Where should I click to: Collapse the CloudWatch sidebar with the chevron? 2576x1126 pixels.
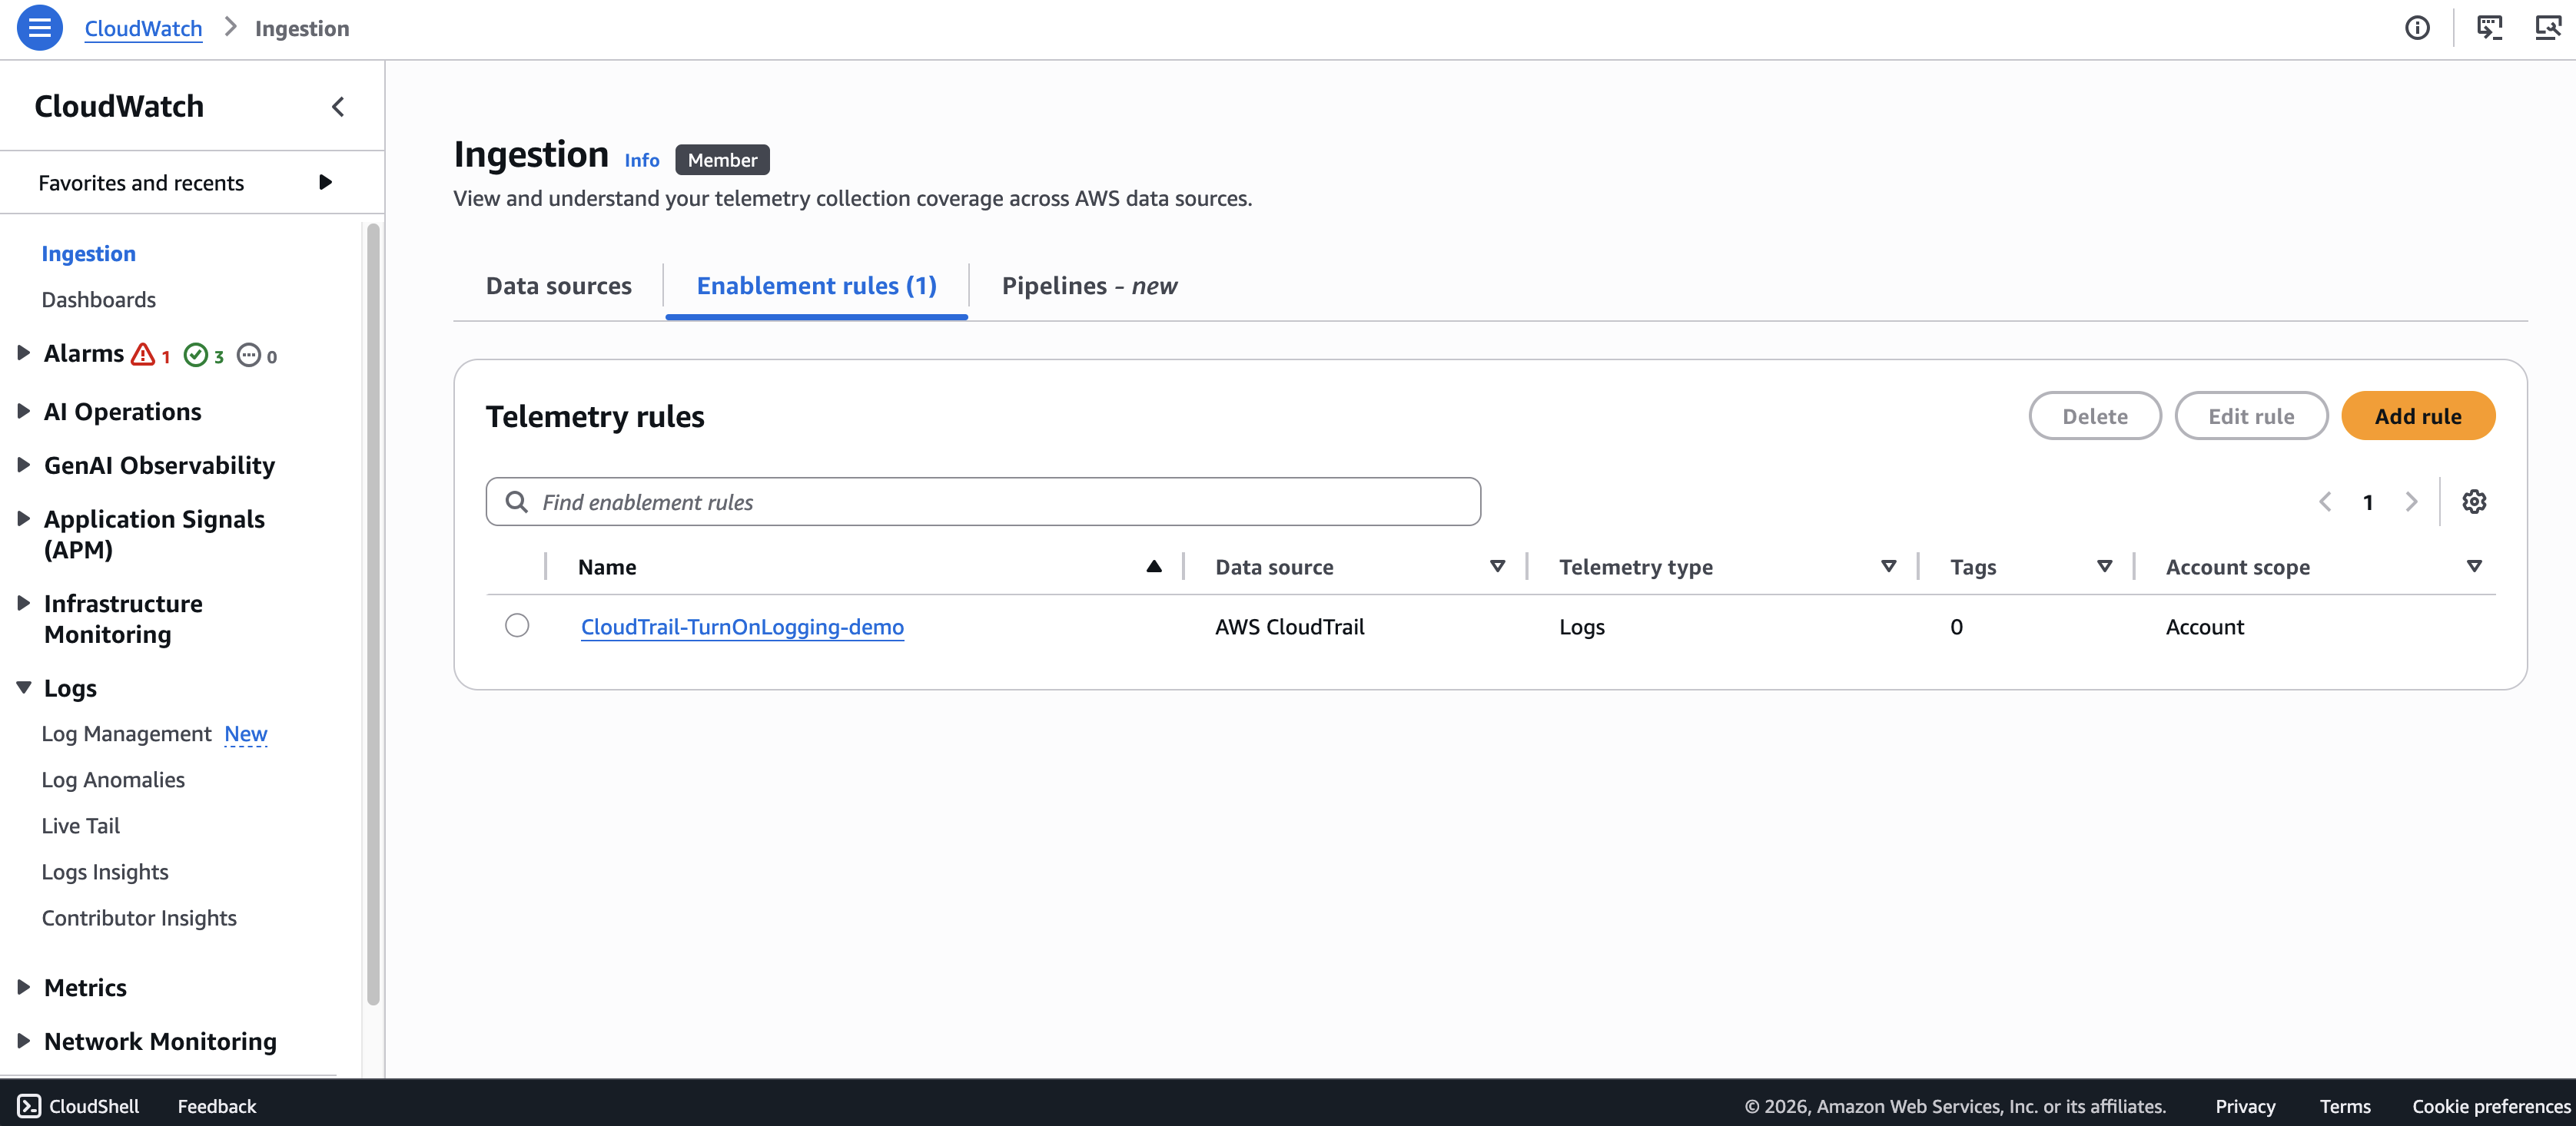pyautogui.click(x=338, y=107)
